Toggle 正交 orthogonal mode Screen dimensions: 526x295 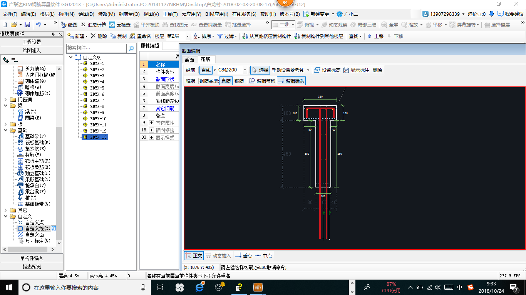(194, 255)
